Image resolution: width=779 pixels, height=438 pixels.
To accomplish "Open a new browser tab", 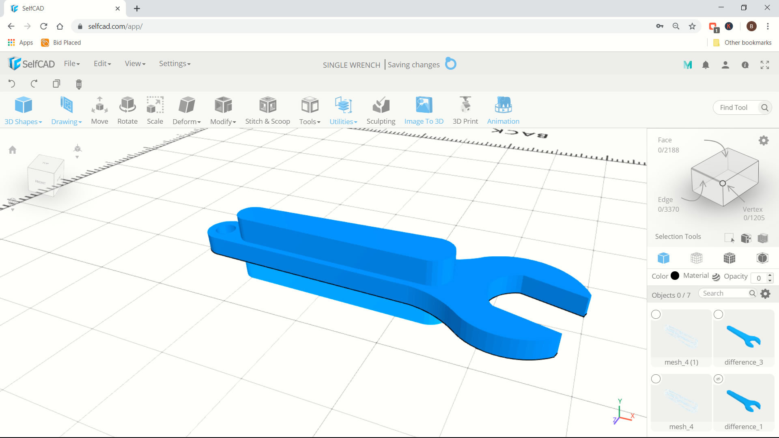I will pos(137,9).
